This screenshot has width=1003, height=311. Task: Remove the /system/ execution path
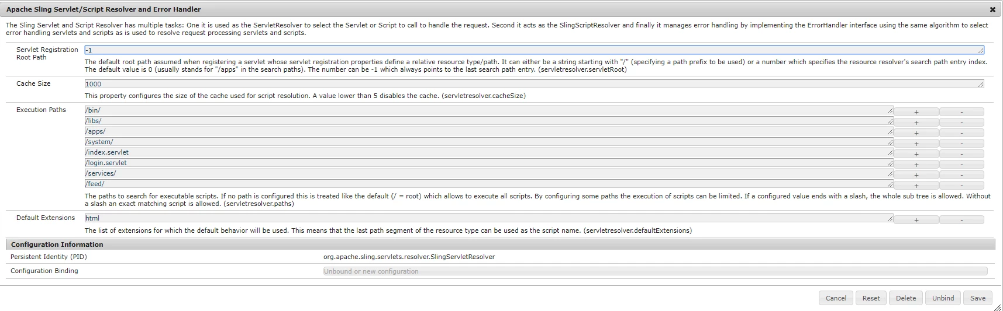[961, 143]
